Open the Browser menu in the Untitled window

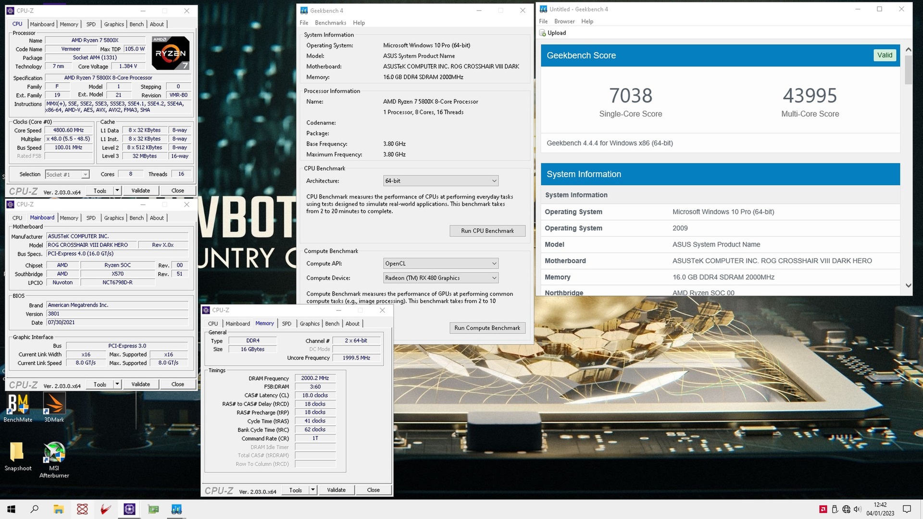(x=564, y=21)
